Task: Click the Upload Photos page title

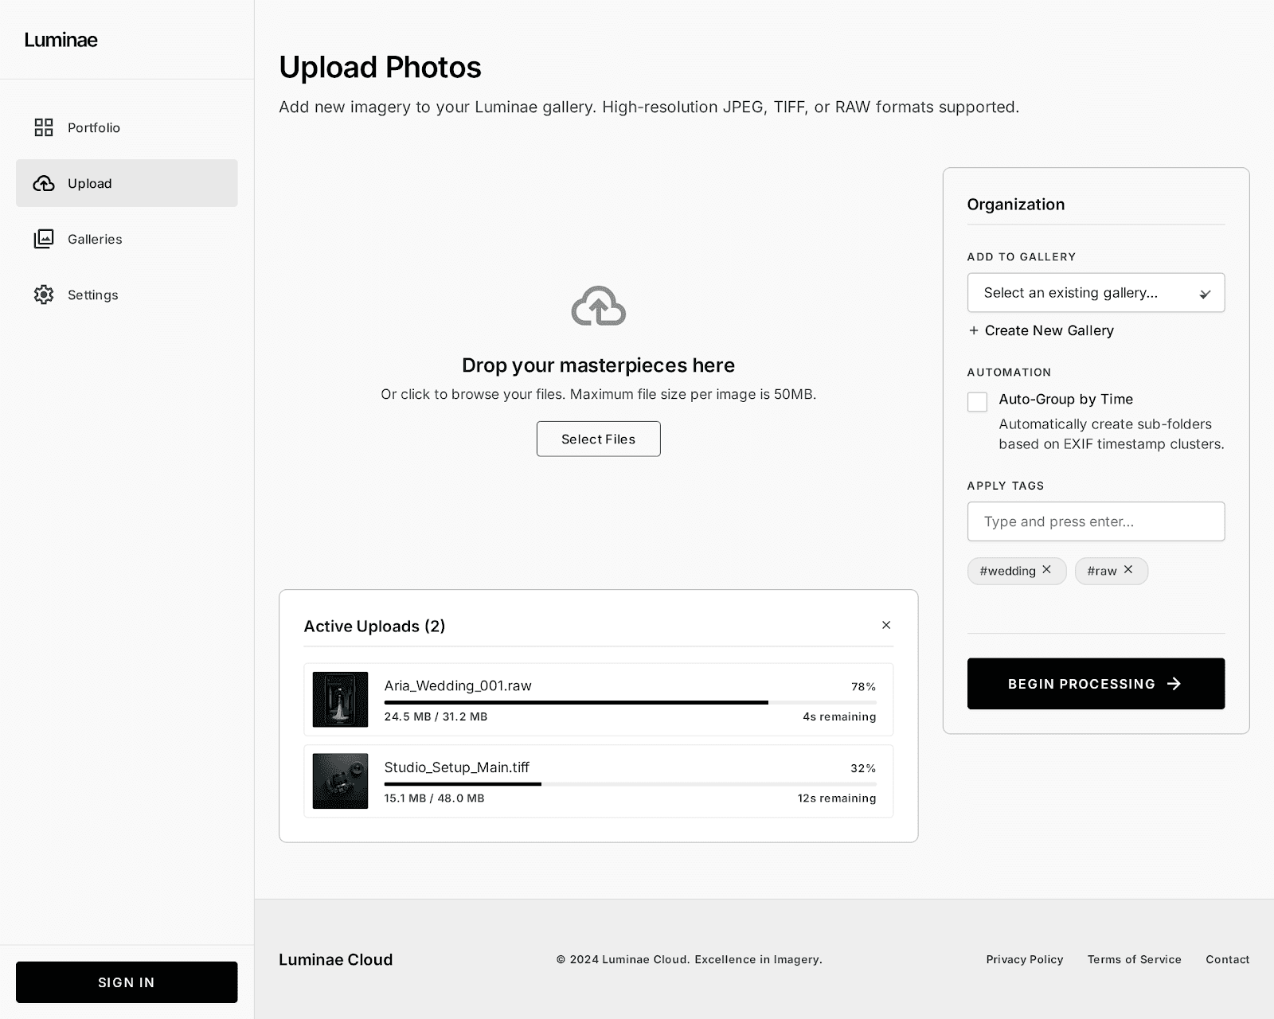Action: point(380,68)
